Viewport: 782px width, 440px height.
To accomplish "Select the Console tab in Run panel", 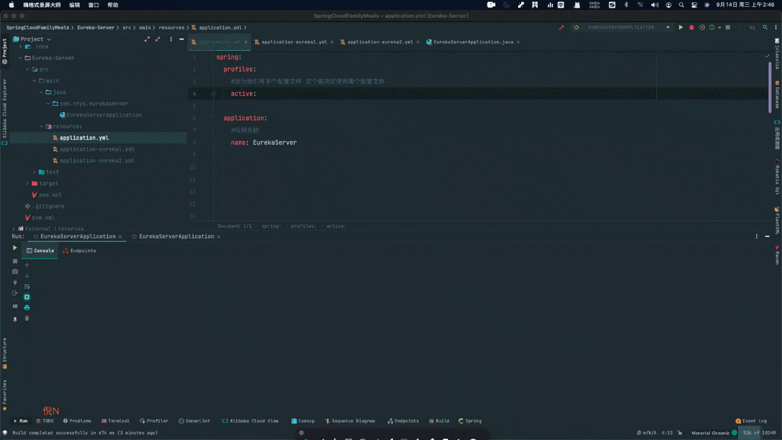I will tap(40, 251).
